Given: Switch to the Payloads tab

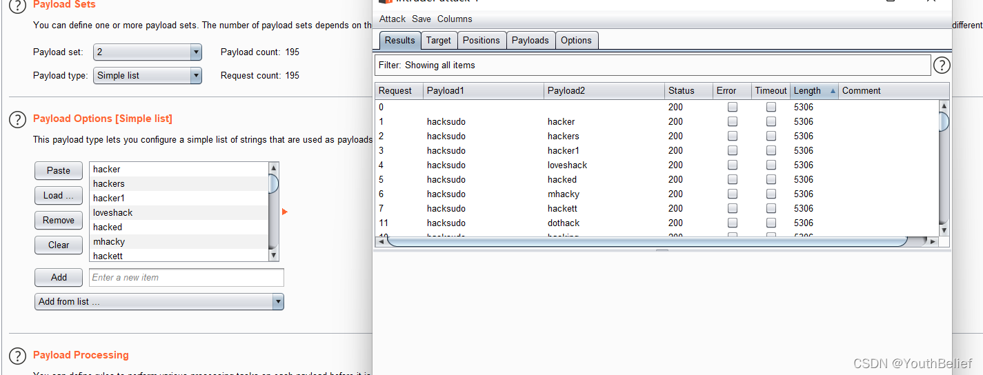Looking at the screenshot, I should (530, 41).
